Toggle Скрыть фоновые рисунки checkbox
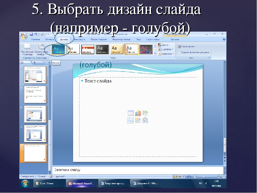 click(179, 52)
